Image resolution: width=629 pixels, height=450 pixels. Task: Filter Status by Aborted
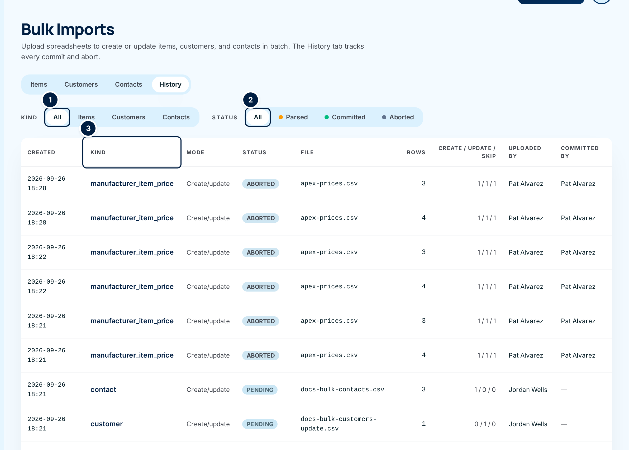(398, 117)
